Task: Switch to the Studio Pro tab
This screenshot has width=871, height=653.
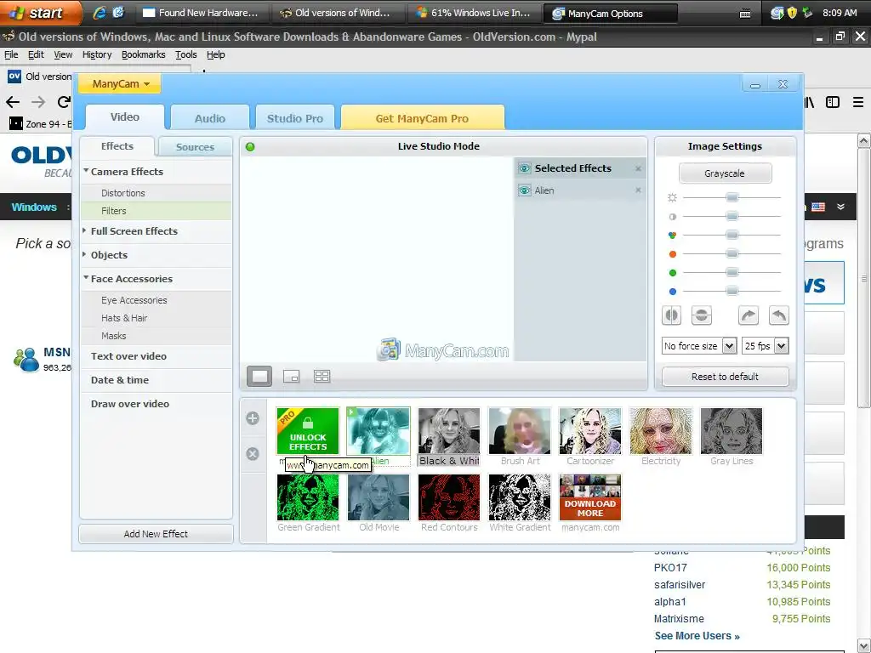Action: click(294, 117)
